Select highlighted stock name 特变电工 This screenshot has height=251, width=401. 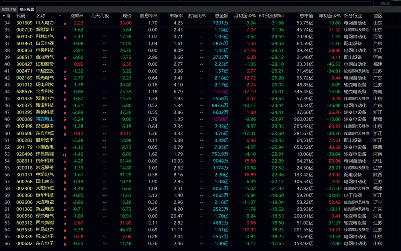click(45, 119)
